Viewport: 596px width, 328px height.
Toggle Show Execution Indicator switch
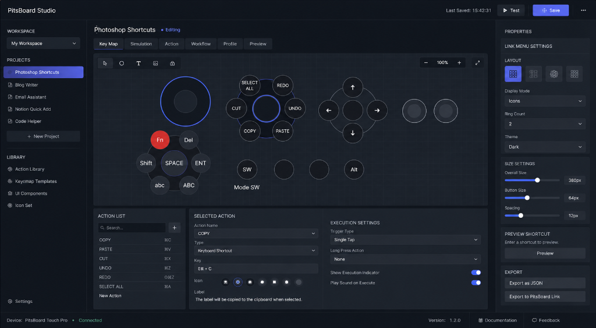(476, 273)
